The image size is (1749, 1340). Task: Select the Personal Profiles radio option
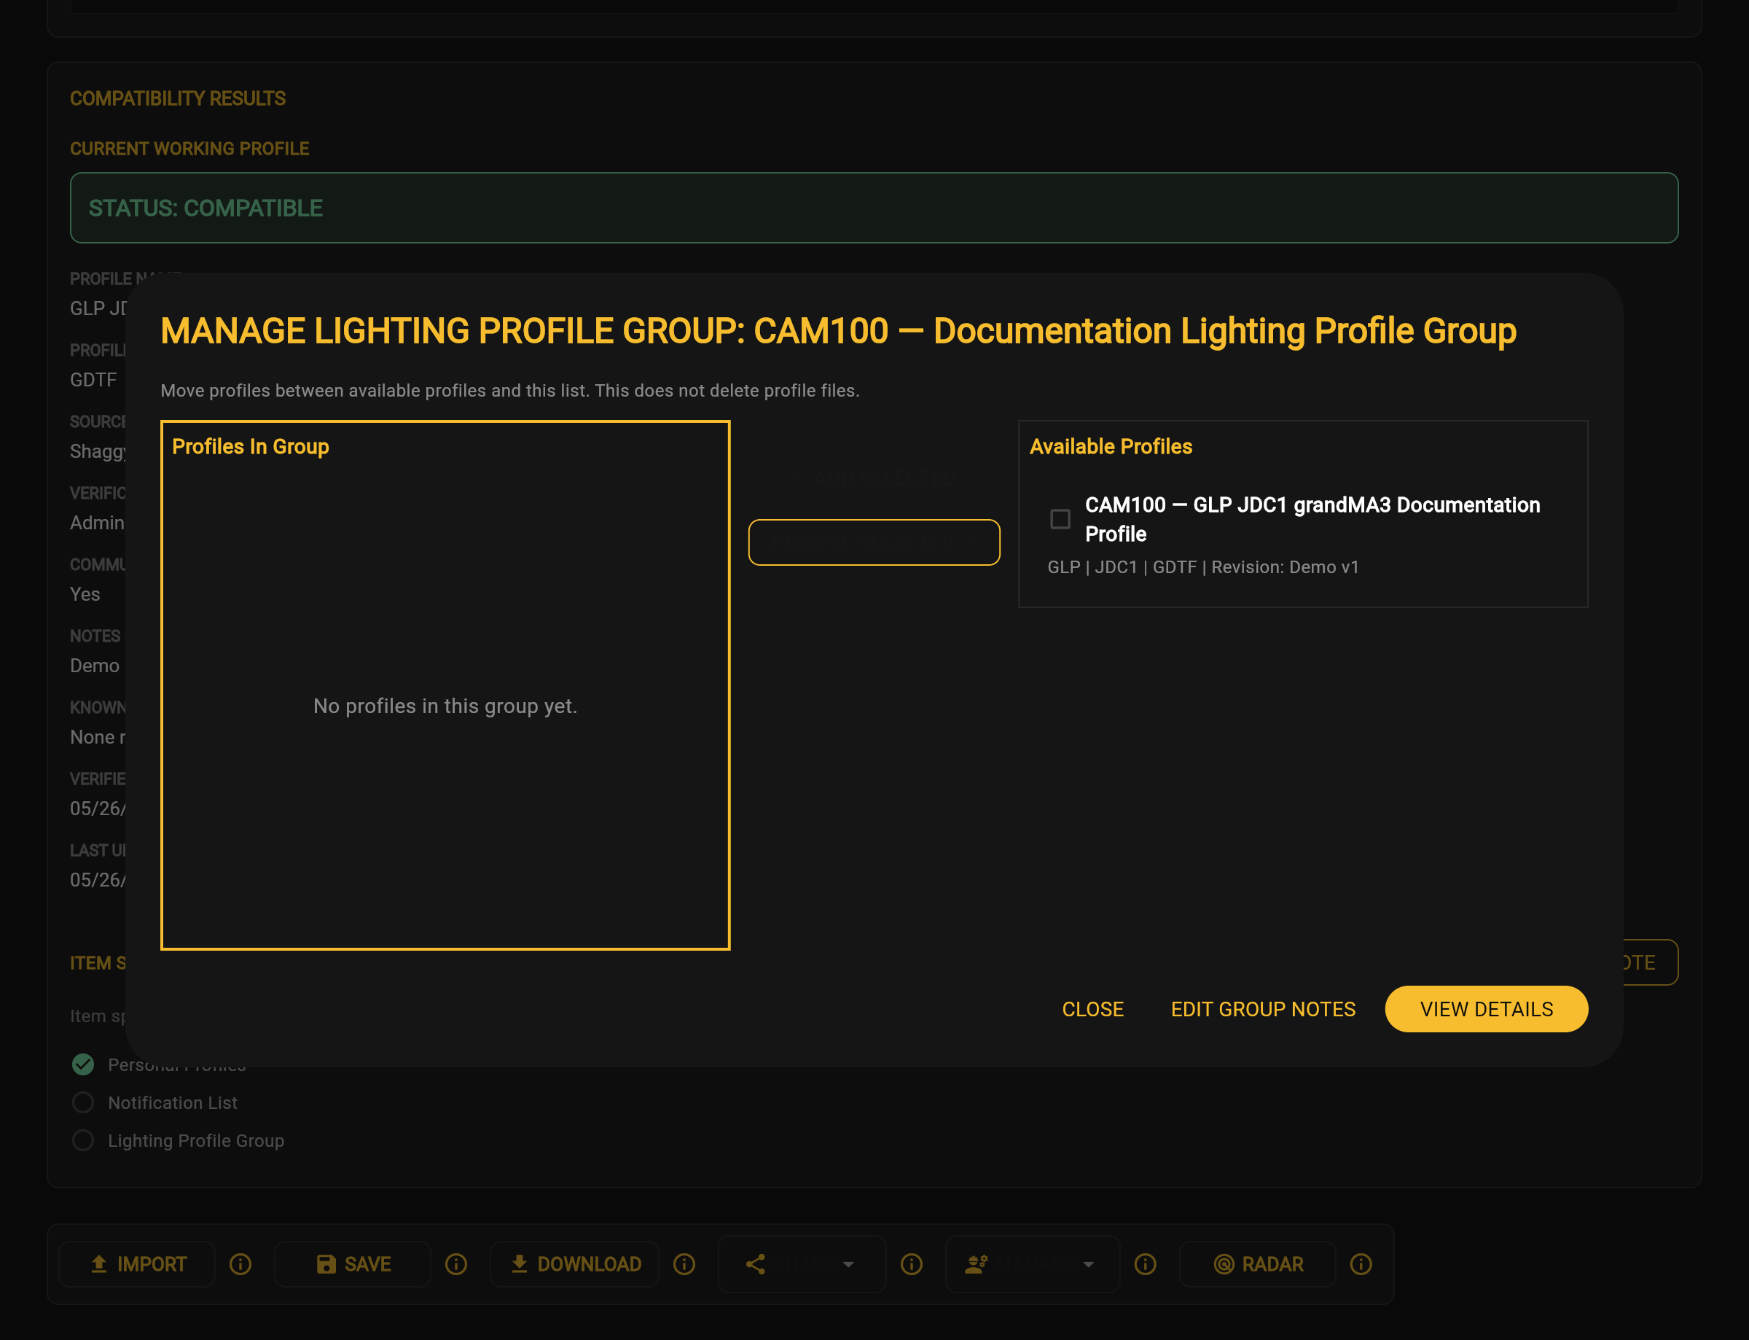point(83,1065)
